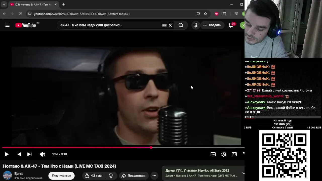Switch the player to theater mode
The width and height of the screenshot is (322, 181).
(234, 154)
